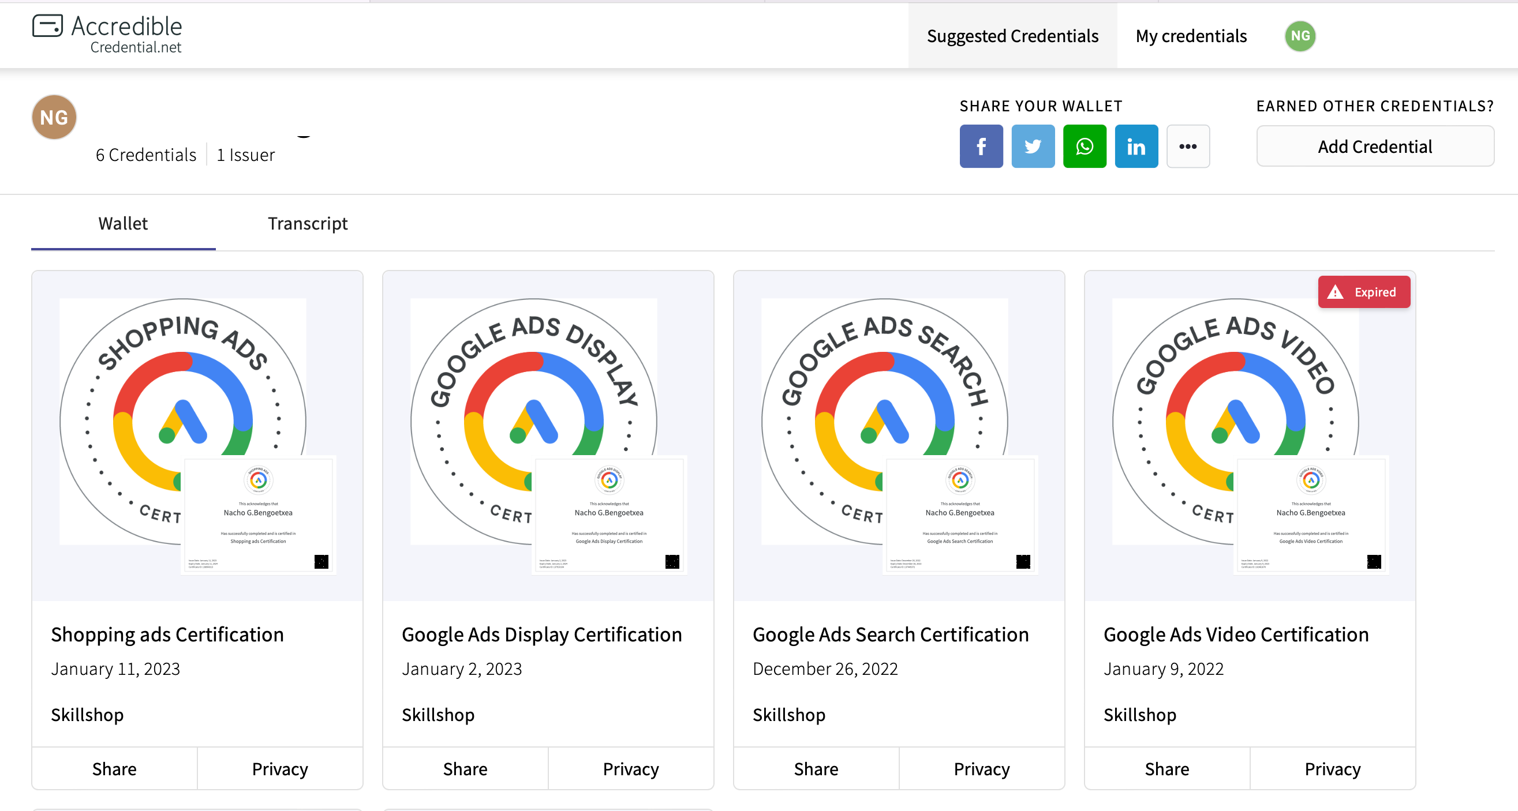
Task: Share wallet through WhatsApp
Action: (1085, 146)
